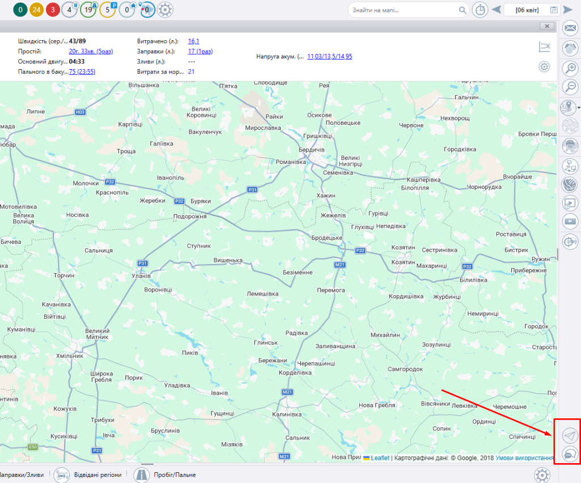Open the calendar date picker icon
The width and height of the screenshot is (581, 483).
[554, 10]
